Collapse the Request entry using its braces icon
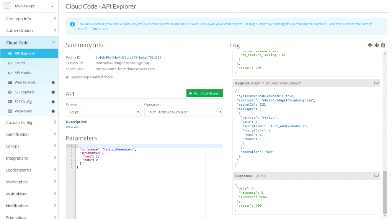Viewport: 392px width, 219px height. (376, 83)
